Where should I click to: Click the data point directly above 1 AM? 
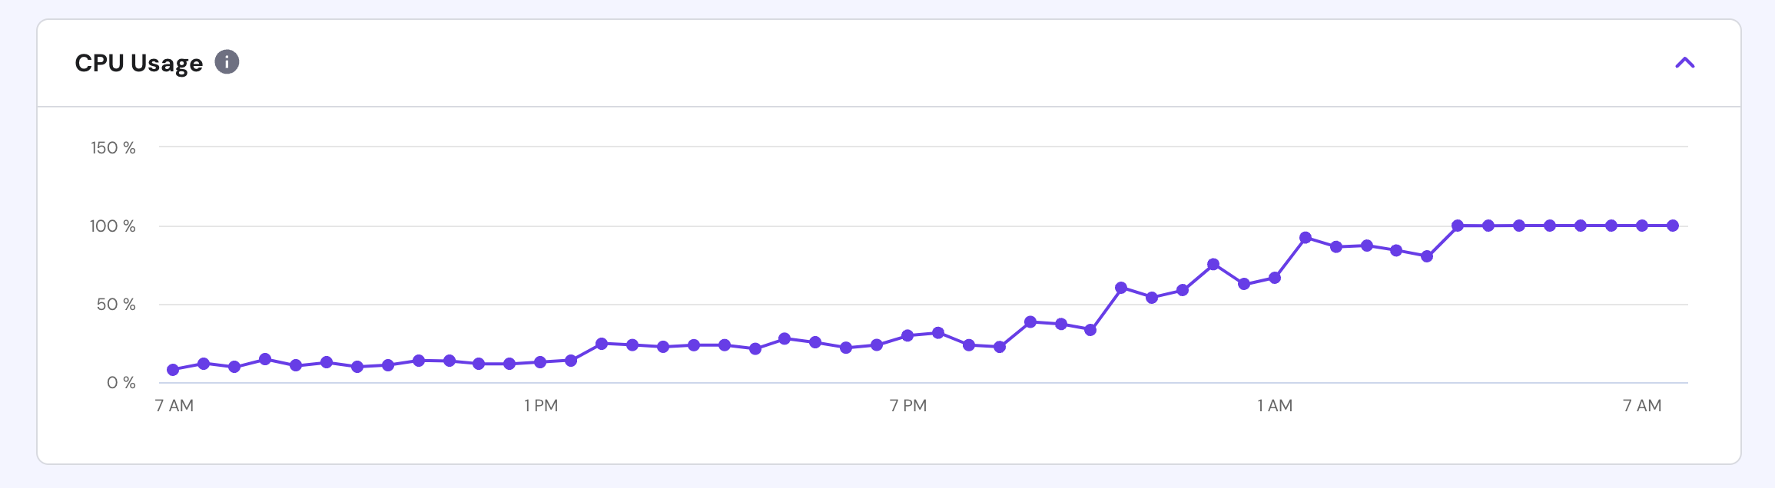pos(1275,278)
